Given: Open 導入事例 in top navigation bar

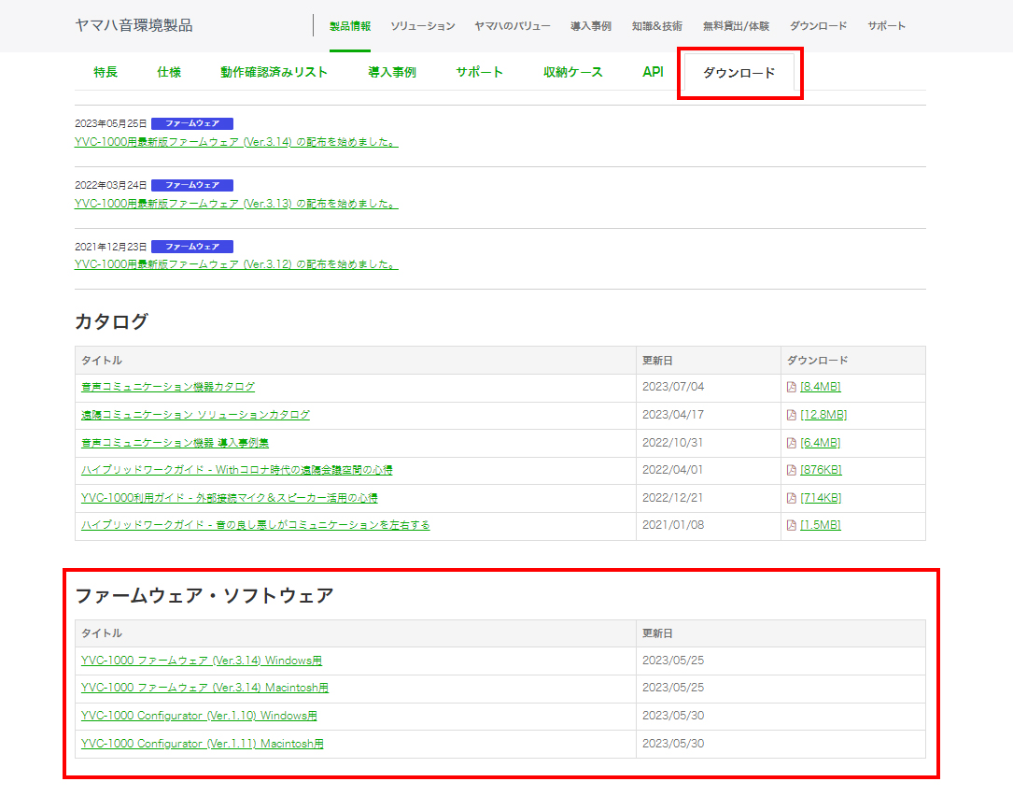Looking at the screenshot, I should click(591, 26).
